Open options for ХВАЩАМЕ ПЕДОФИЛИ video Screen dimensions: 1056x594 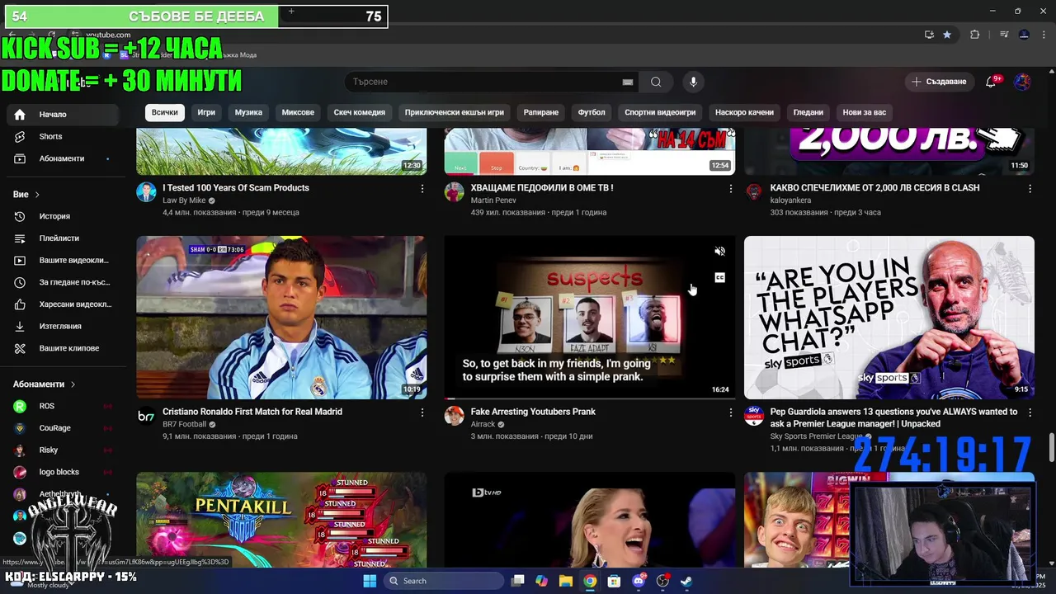[x=730, y=189]
